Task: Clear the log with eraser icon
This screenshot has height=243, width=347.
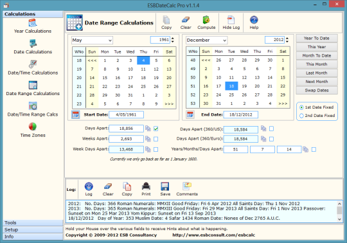Action: [x=108, y=189]
